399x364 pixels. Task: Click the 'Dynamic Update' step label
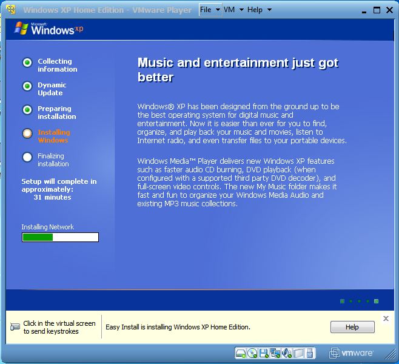tap(52, 89)
